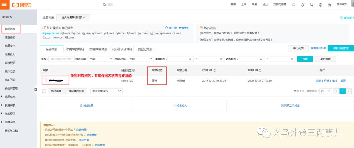Screen dimensions: 354x148
Task: Open the orange hamburger main menu
Action: [x=5, y=5]
